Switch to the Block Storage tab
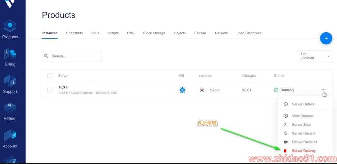 coord(154,33)
